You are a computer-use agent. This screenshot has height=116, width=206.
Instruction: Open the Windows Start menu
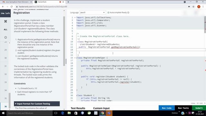click(x=3, y=113)
